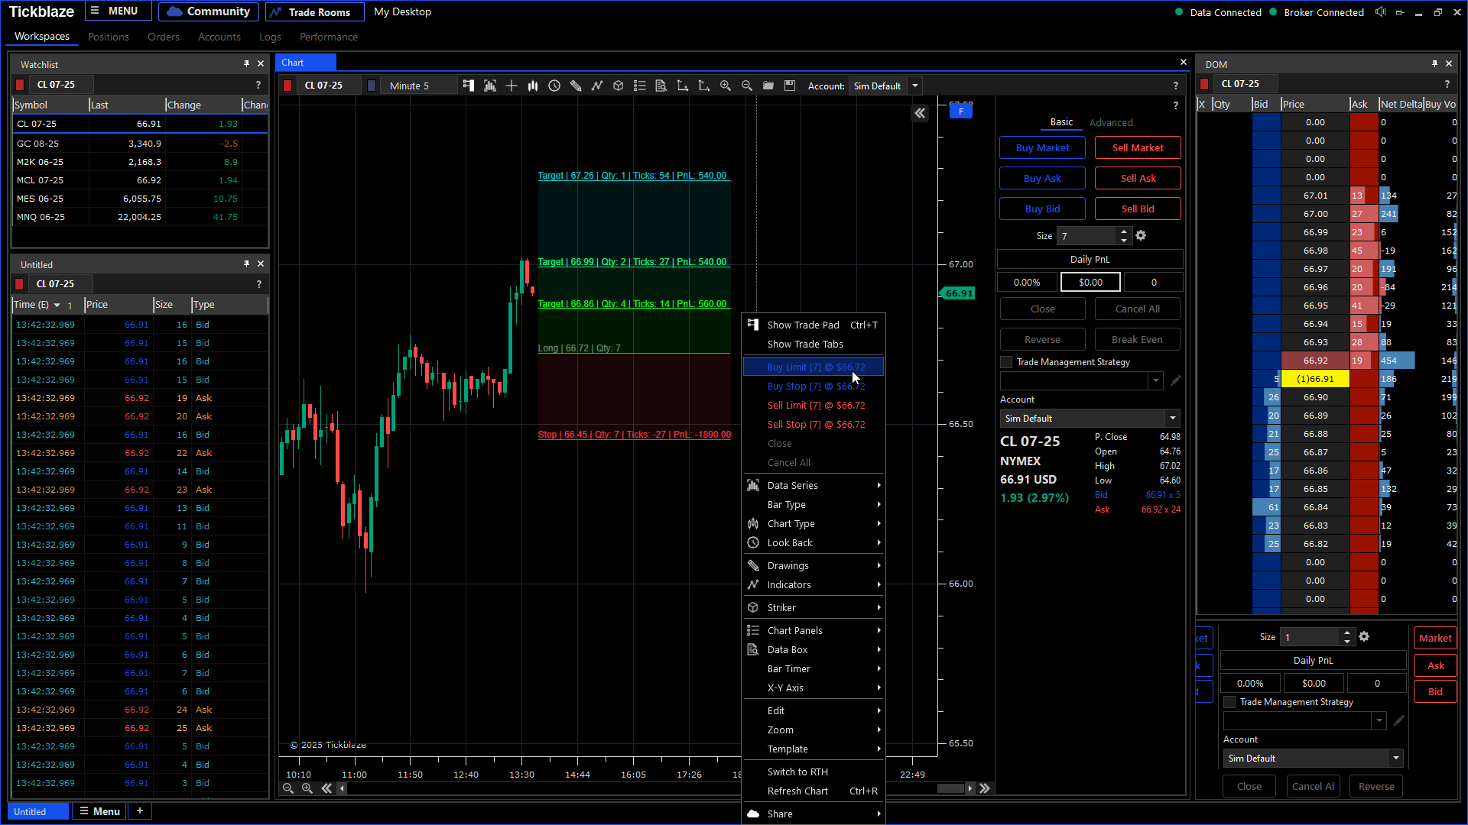Expand DOM strategy dropdown
Screen dimensions: 1468x825
pyautogui.click(x=1379, y=720)
